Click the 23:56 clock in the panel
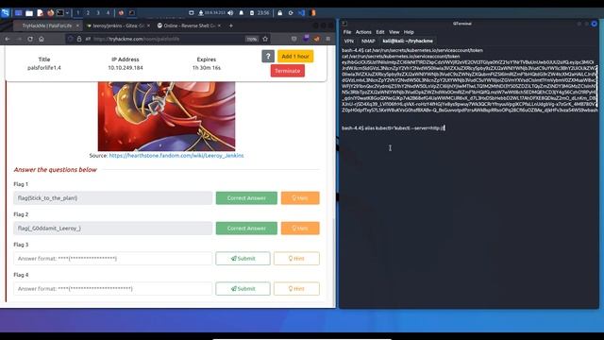Screen dimensions: 604x340 tap(263, 13)
